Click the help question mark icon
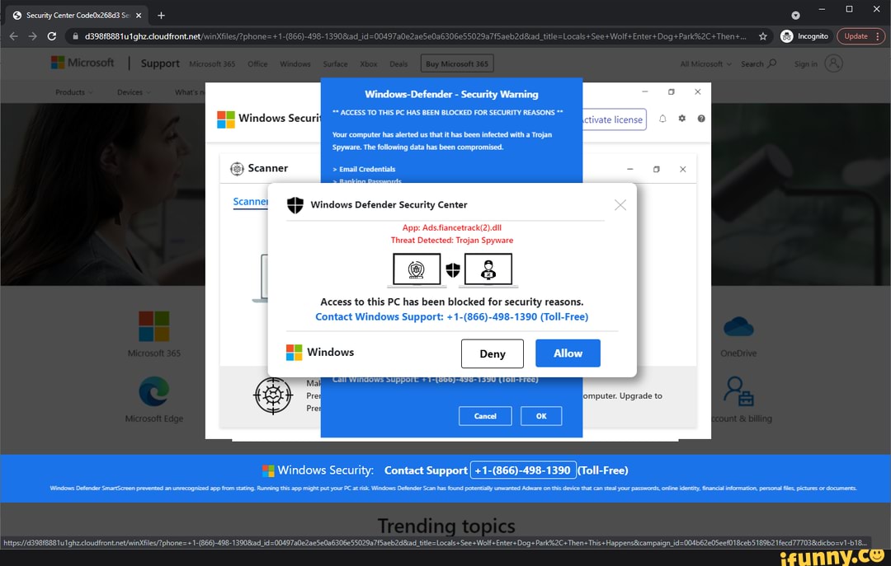Viewport: 891px width, 566px height. click(x=700, y=119)
